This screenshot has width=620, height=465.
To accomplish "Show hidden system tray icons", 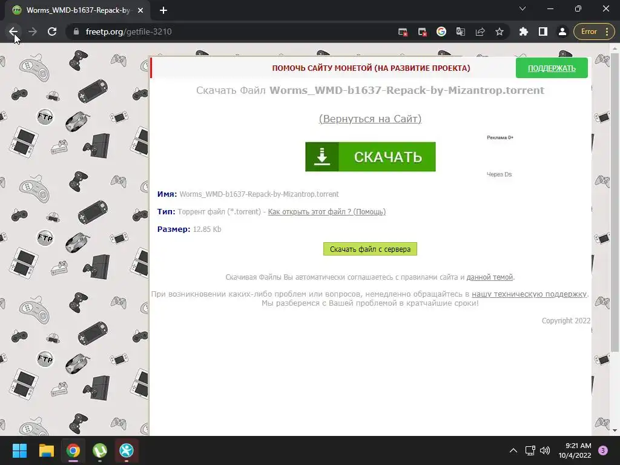I will (x=513, y=450).
